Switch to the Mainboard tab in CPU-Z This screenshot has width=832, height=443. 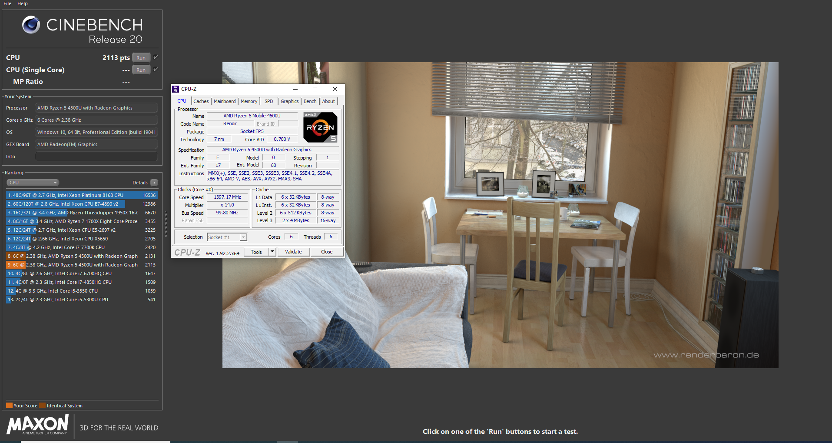(225, 101)
